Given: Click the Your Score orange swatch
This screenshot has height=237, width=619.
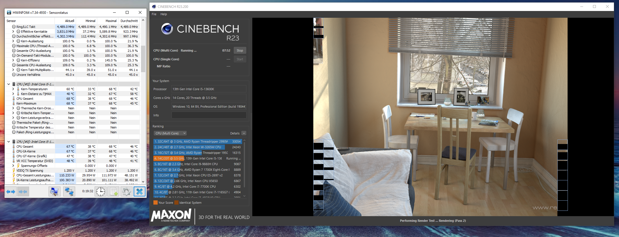Looking at the screenshot, I should 155,203.
